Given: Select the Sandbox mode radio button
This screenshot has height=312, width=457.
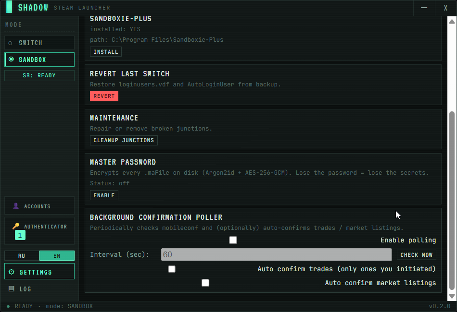Looking at the screenshot, I should click(11, 60).
